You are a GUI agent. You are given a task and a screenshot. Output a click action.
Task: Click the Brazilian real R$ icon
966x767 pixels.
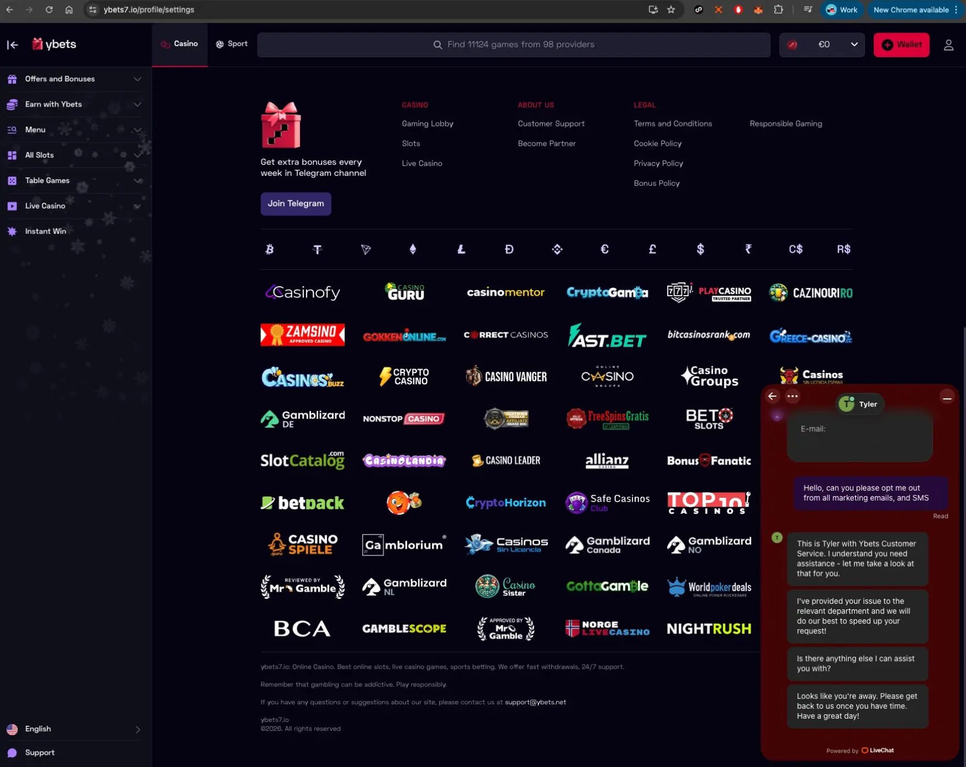tap(843, 249)
